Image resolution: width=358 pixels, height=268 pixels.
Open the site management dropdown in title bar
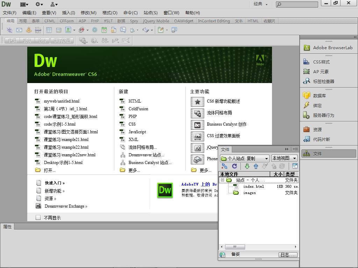point(54,4)
